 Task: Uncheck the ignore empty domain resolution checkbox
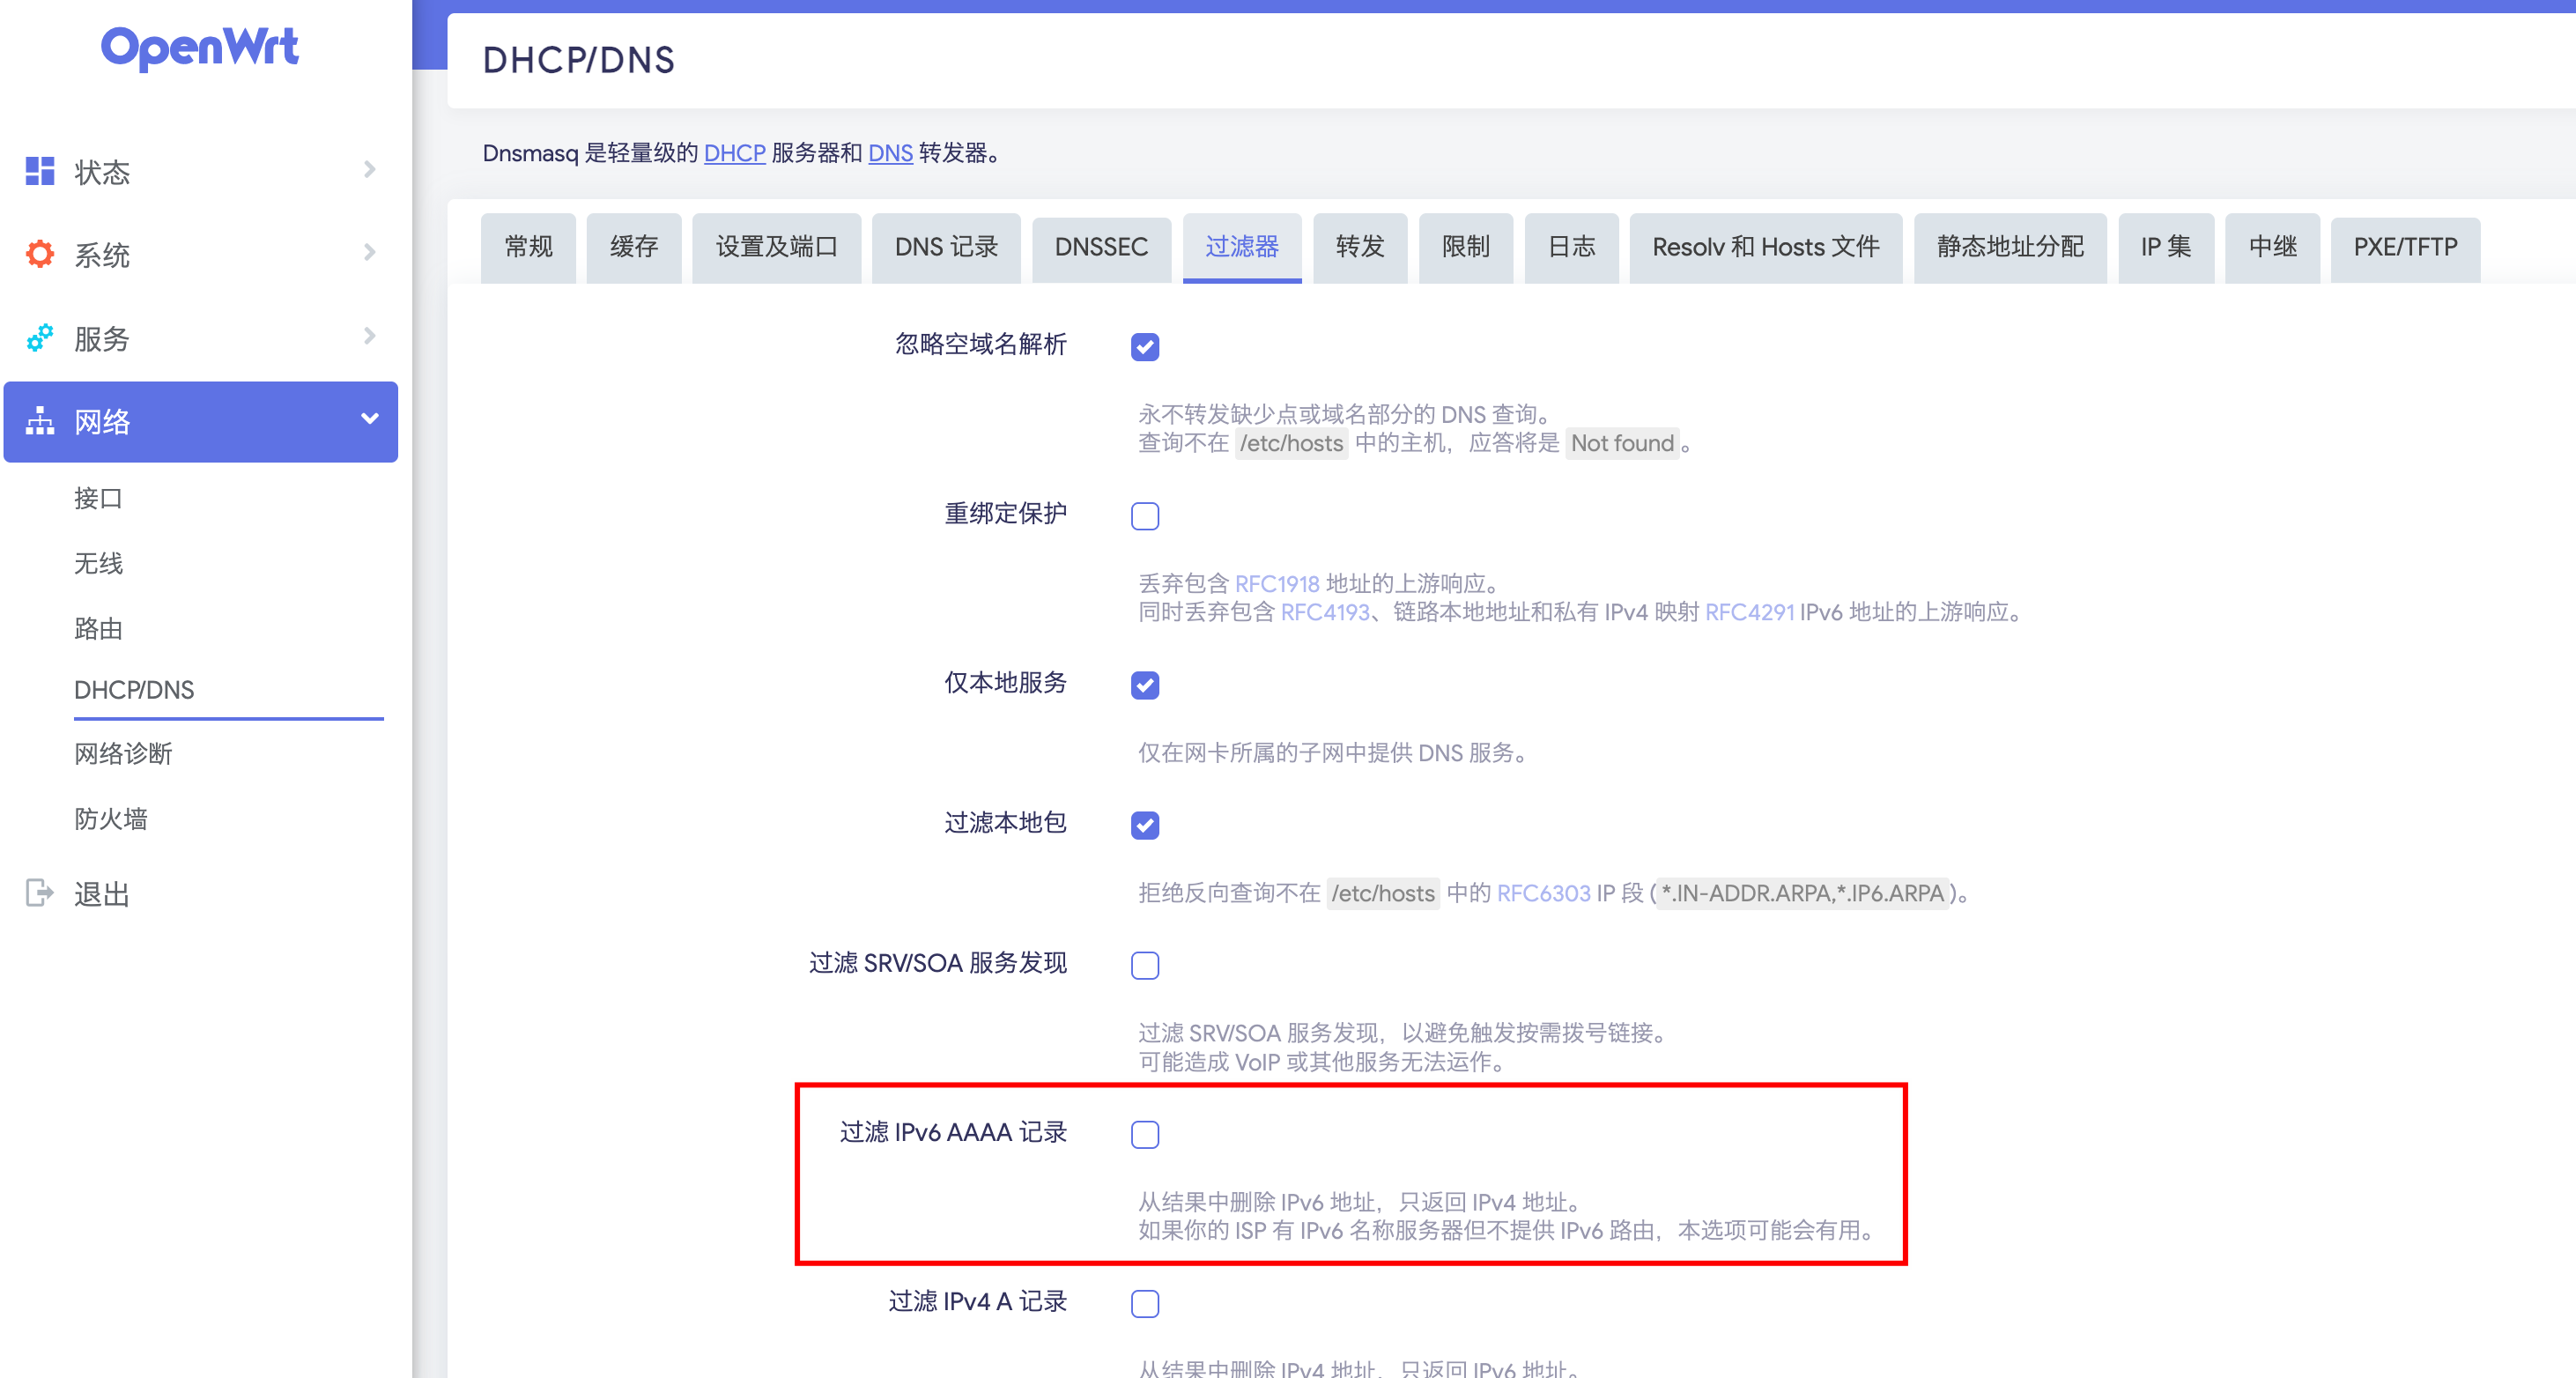[1144, 347]
